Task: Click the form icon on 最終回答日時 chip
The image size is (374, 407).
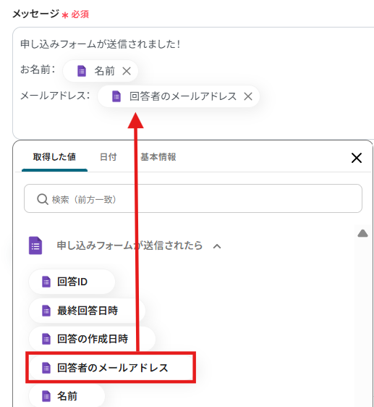Action: 46,311
